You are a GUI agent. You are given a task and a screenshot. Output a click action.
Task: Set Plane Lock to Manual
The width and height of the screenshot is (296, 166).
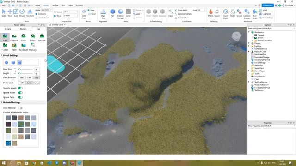[37, 83]
